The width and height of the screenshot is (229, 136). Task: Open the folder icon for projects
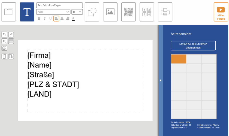click(9, 12)
